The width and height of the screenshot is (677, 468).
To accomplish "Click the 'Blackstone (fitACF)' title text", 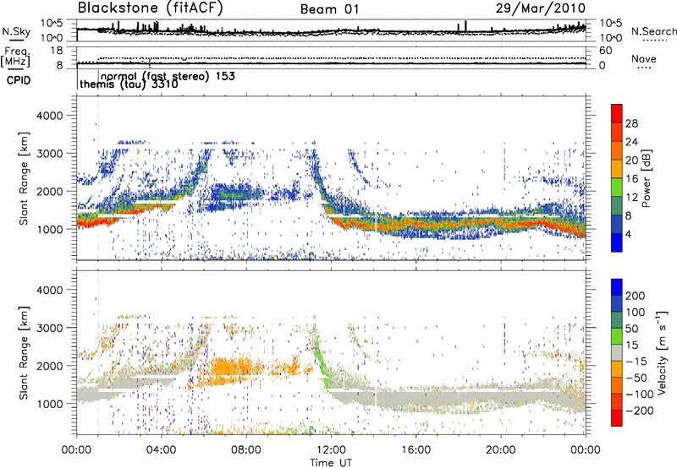I will coord(151,8).
